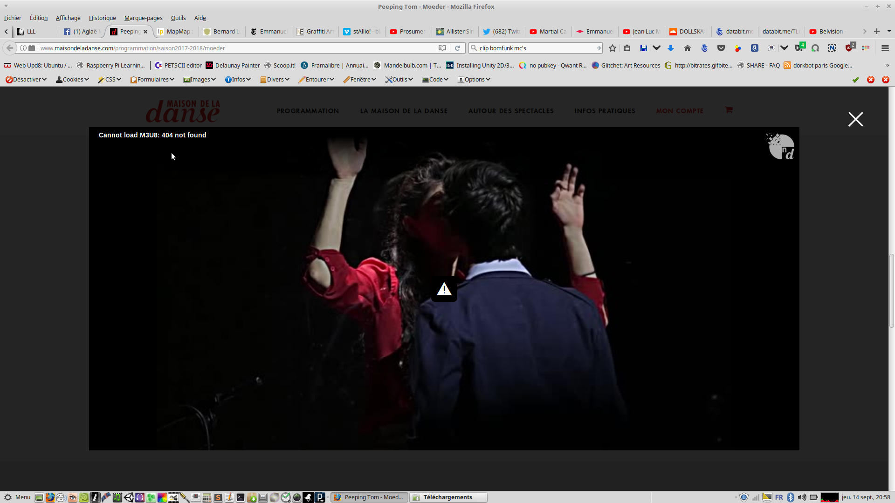The height and width of the screenshot is (503, 895).
Task: Reload the page with refresh icon
Action: 457,48
